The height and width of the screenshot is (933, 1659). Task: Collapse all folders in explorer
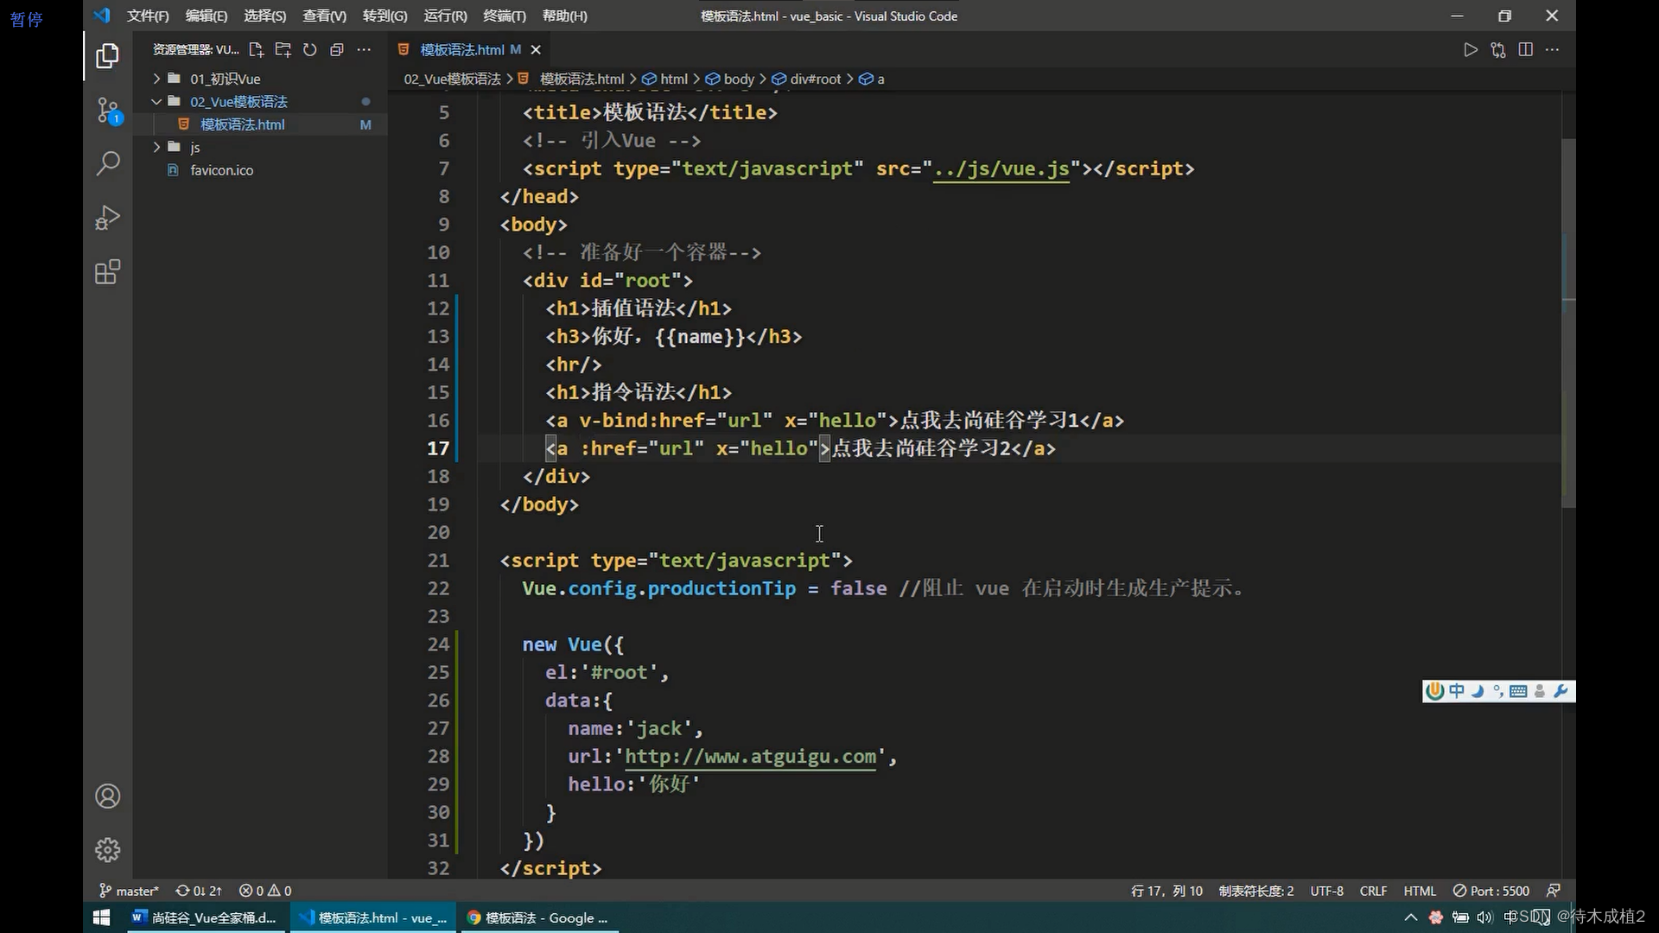click(337, 50)
